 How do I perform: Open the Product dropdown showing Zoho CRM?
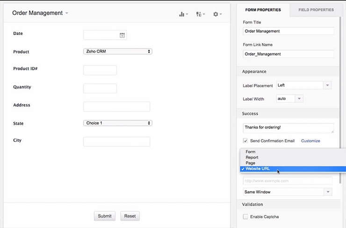click(x=118, y=51)
